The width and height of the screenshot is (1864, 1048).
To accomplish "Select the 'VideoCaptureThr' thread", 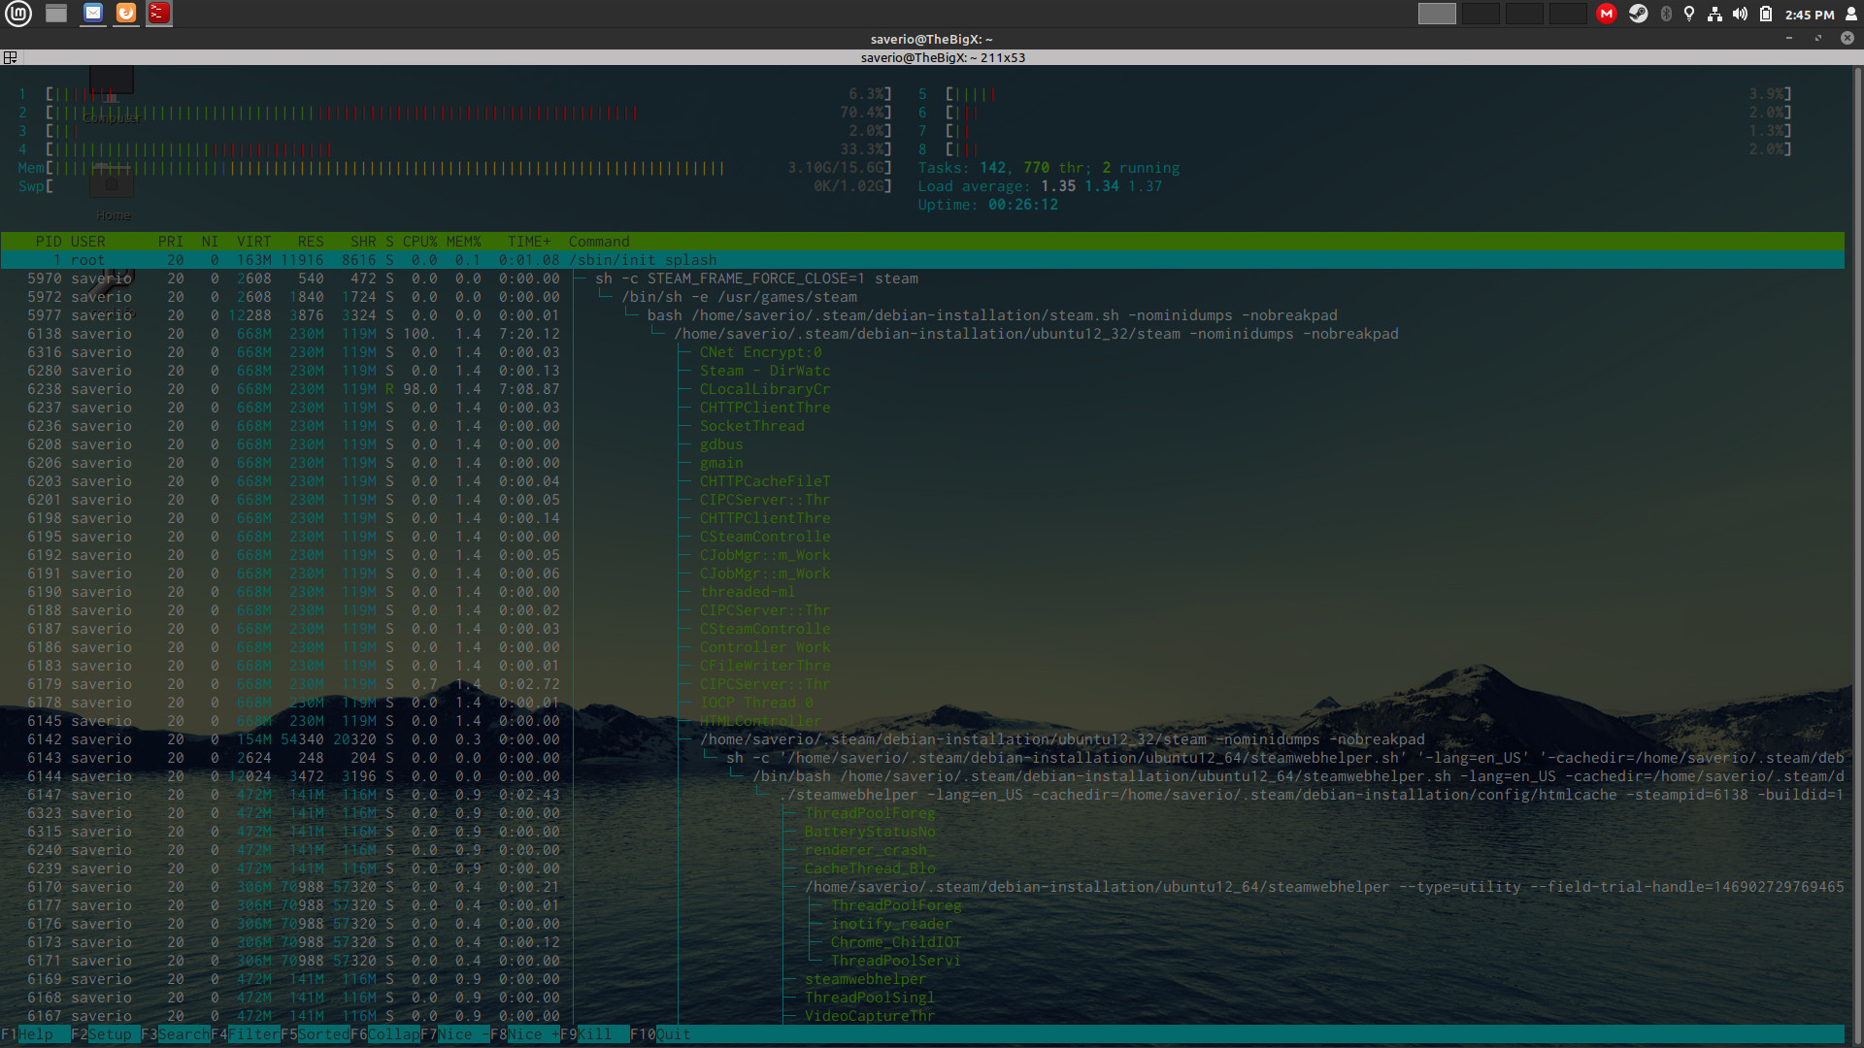I will point(870,1016).
